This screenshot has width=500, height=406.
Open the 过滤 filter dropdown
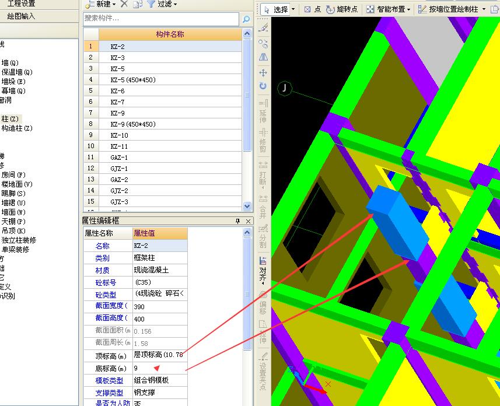point(176,4)
